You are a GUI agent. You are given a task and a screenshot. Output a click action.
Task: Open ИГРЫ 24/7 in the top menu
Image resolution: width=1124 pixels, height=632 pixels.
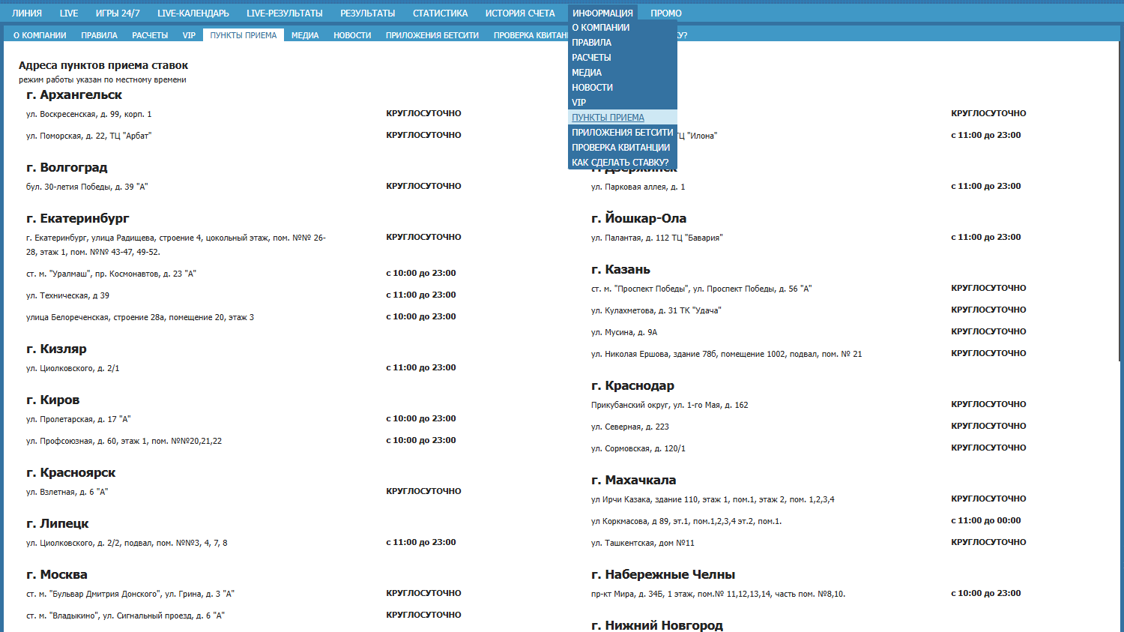(x=118, y=13)
